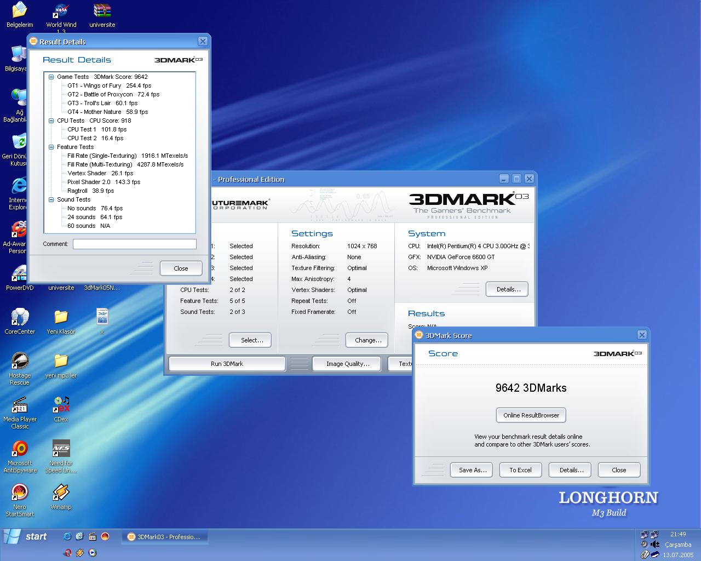701x561 pixels.
Task: Click the 9642 3DMarks score text
Action: (531, 388)
